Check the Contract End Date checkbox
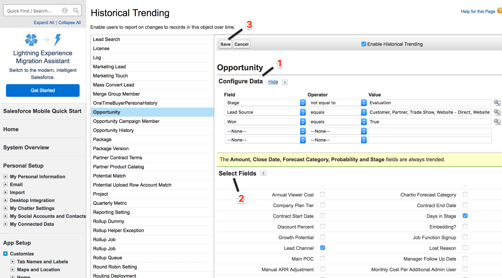502x278 pixels. (x=465, y=205)
